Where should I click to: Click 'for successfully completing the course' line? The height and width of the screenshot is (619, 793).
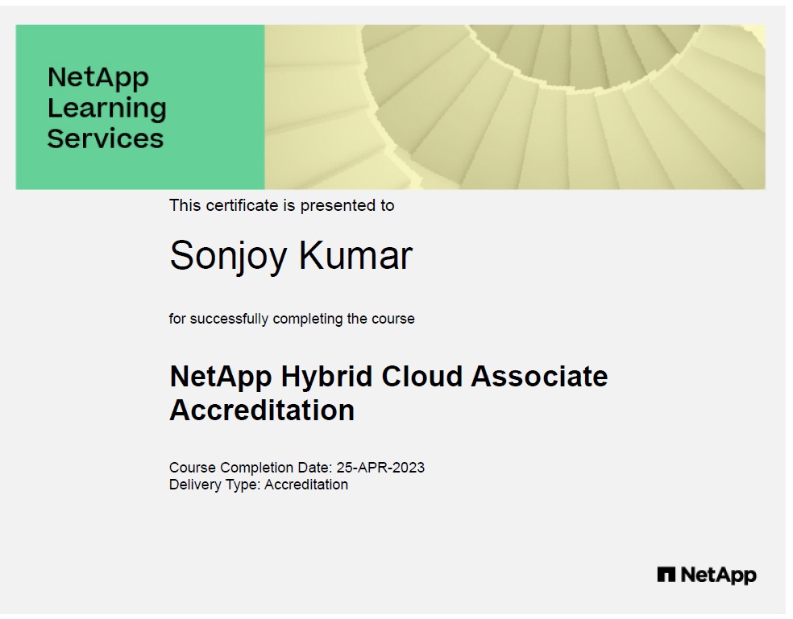[292, 319]
